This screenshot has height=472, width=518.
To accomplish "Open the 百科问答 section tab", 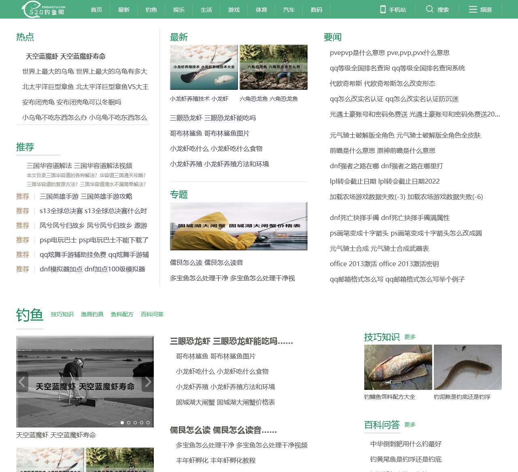I will coord(151,314).
